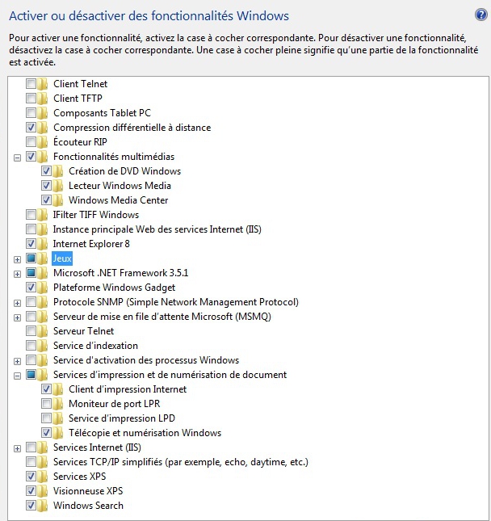This screenshot has width=491, height=521.
Task: Click the folder icon beside Client d'impression Internet
Action: (x=58, y=389)
